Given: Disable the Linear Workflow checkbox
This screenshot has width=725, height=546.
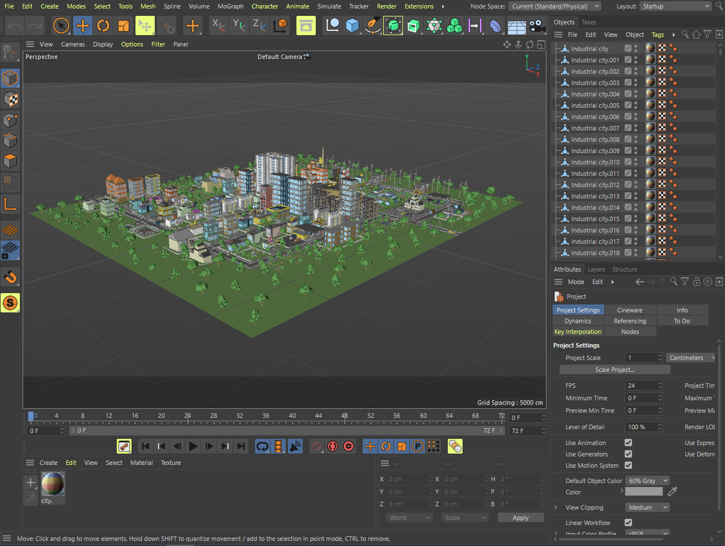Looking at the screenshot, I should coord(628,523).
